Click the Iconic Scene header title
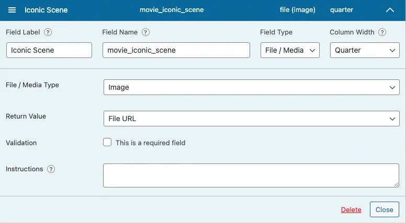 point(46,10)
